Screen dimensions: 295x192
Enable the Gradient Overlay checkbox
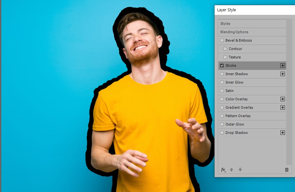tap(222, 107)
